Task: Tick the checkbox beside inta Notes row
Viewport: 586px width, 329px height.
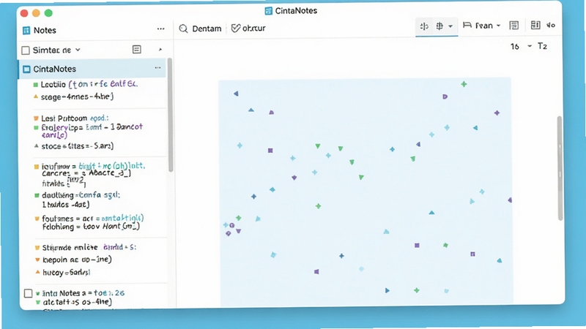Action: pyautogui.click(x=28, y=293)
